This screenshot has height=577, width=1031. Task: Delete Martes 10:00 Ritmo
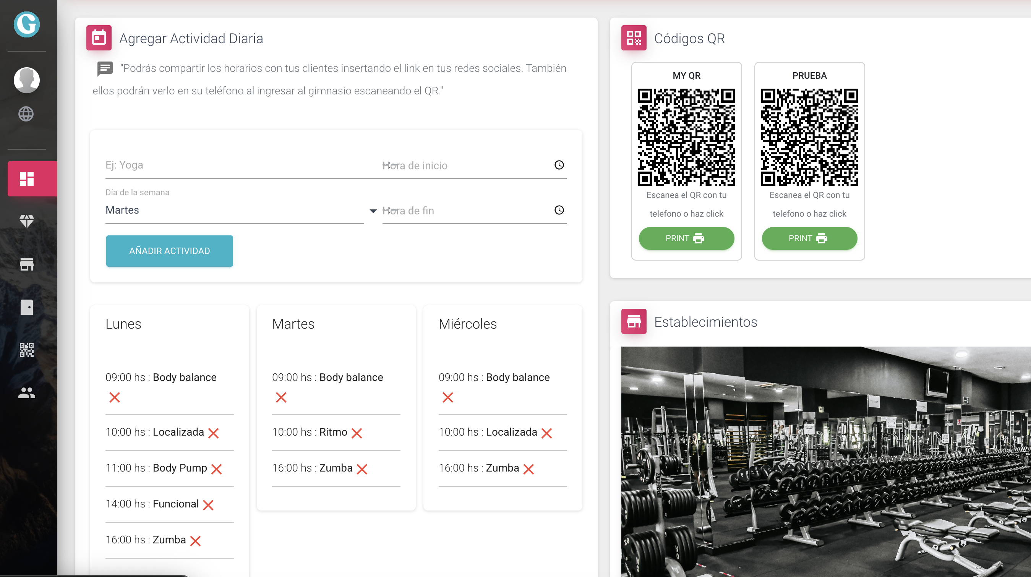click(357, 433)
